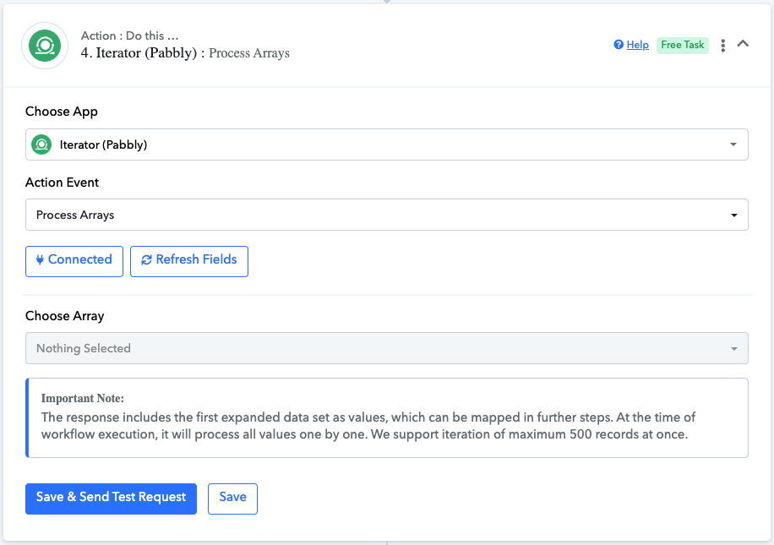Click the Nothing Selected array field
The height and width of the screenshot is (545, 774).
point(386,348)
